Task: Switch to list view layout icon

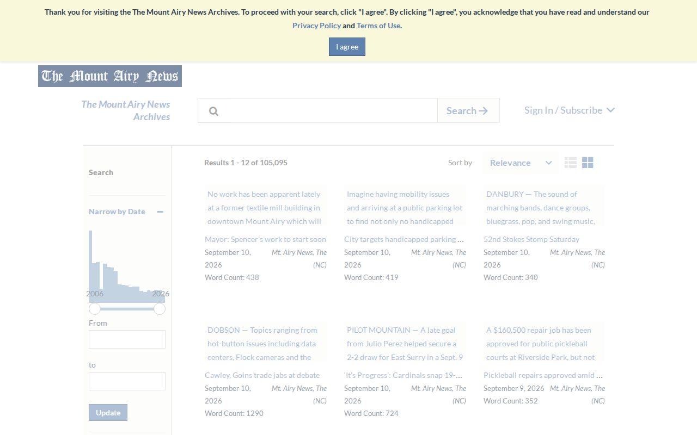Action: [571, 163]
